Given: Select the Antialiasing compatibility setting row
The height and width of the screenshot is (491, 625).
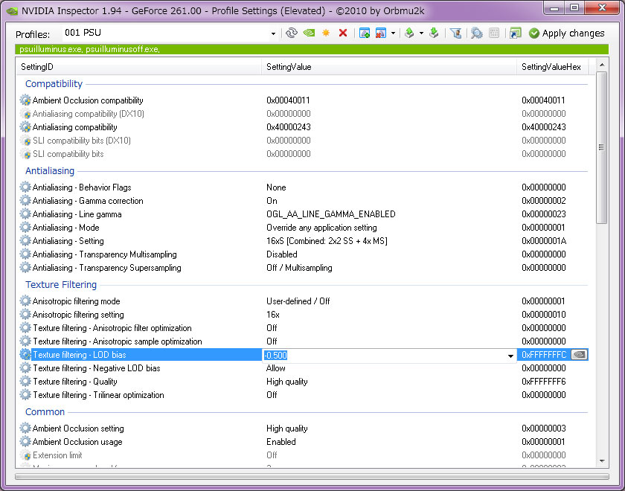Looking at the screenshot, I should click(304, 127).
